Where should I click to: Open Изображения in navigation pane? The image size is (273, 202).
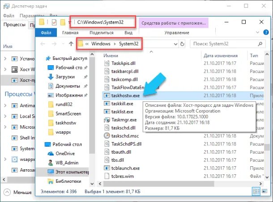(69, 95)
